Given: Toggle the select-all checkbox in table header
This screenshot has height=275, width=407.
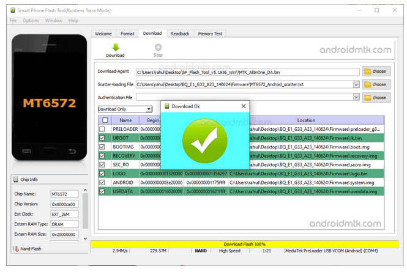Looking at the screenshot, I should (x=105, y=120).
